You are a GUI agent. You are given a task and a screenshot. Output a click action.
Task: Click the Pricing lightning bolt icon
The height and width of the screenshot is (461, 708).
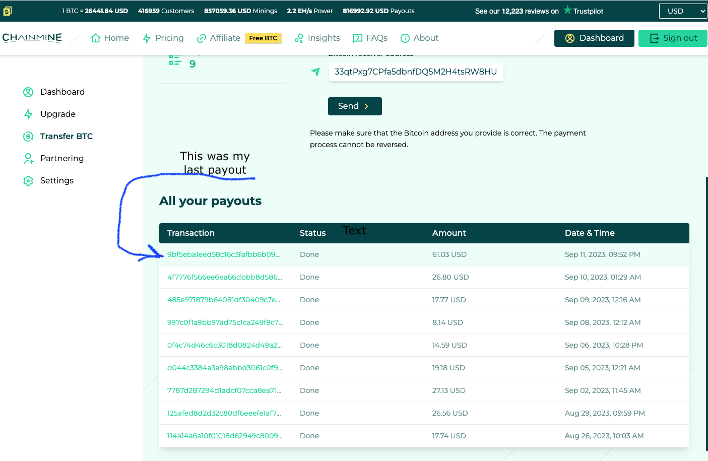tap(147, 38)
